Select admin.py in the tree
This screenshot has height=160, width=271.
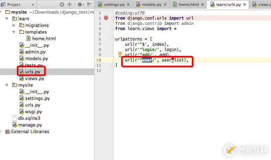click(35, 52)
